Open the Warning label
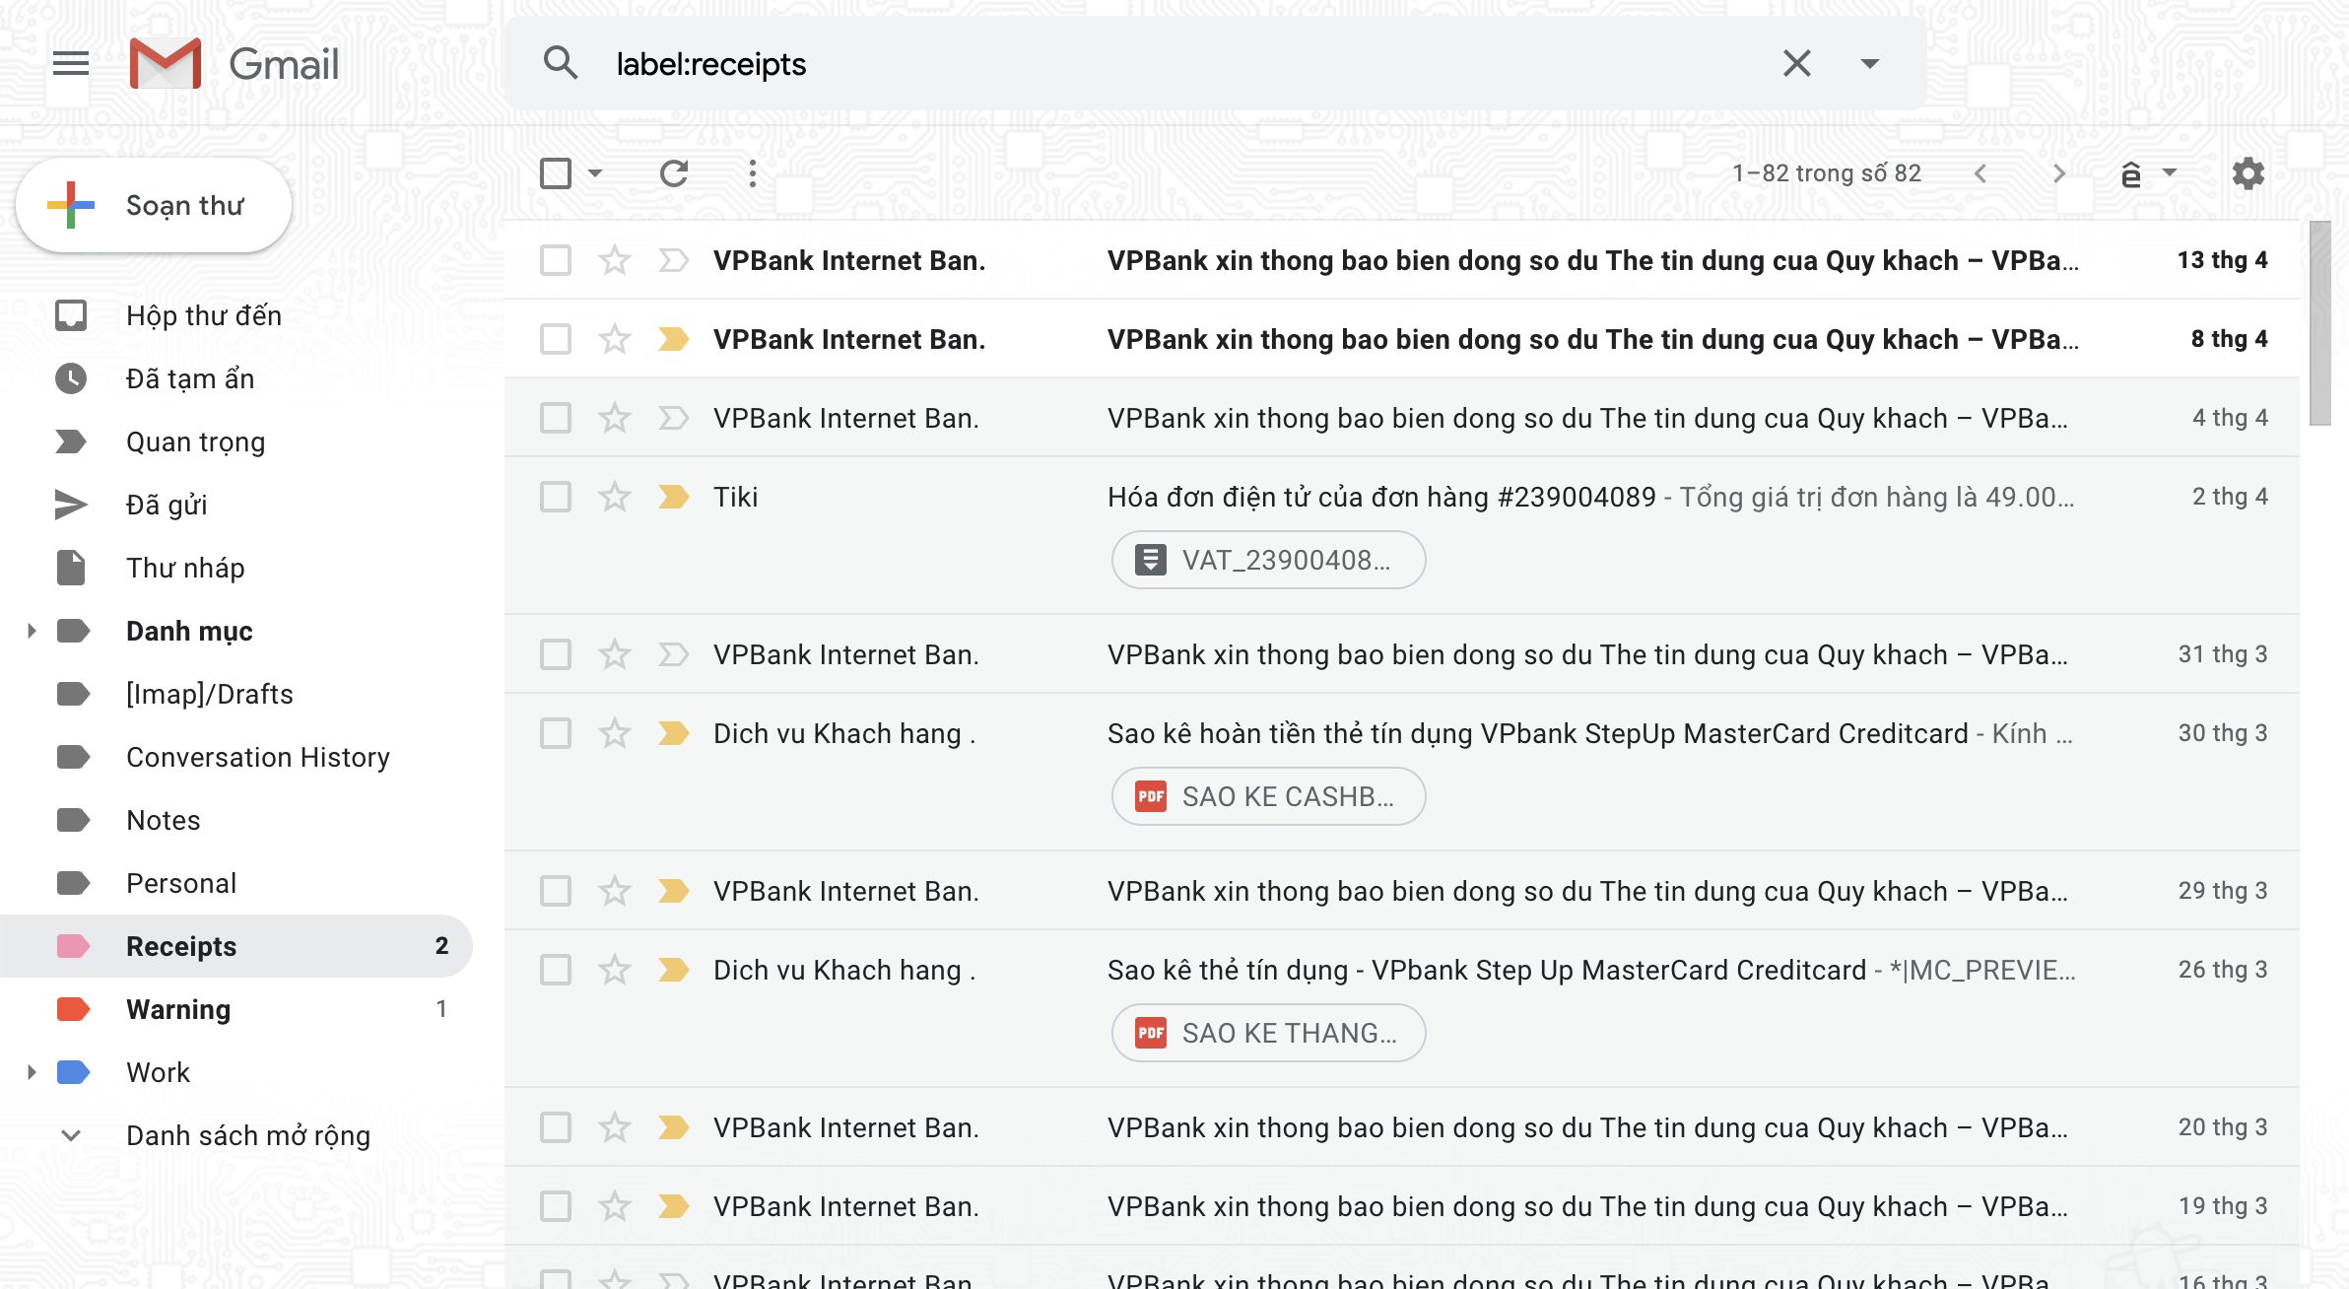 click(x=178, y=1008)
